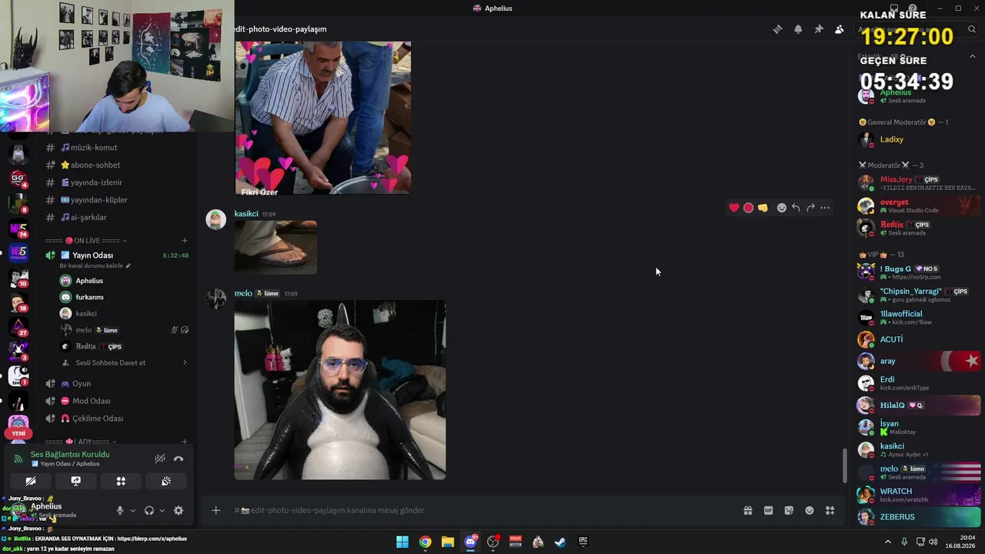
Task: Forward kasikci's message
Action: pos(810,208)
